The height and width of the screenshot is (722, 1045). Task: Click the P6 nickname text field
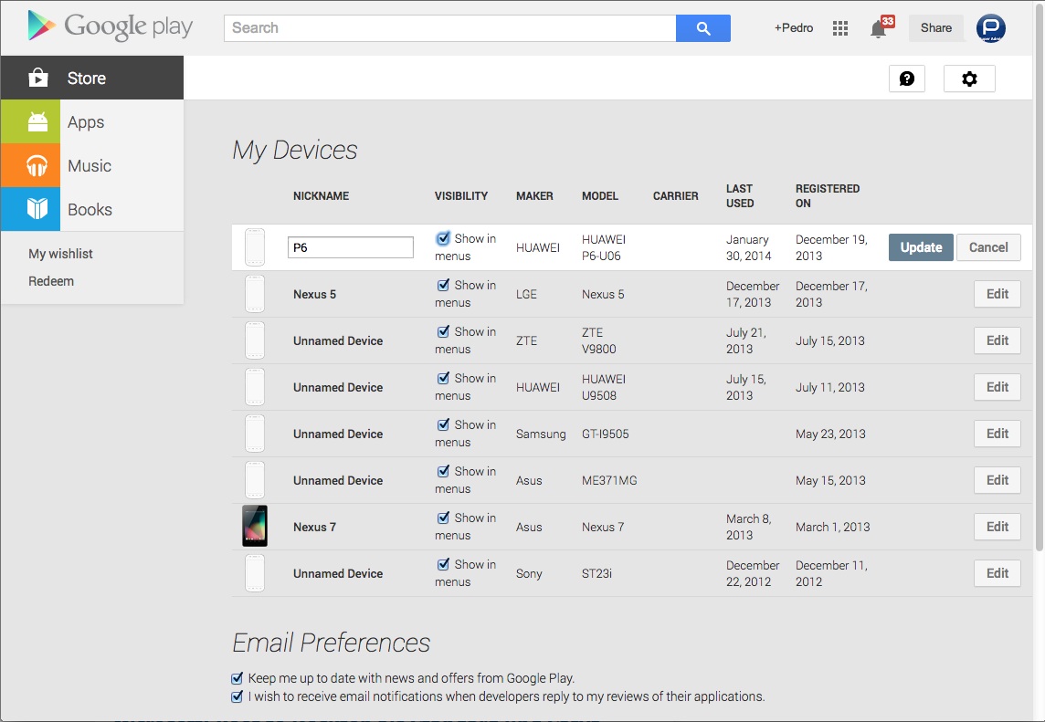tap(351, 247)
